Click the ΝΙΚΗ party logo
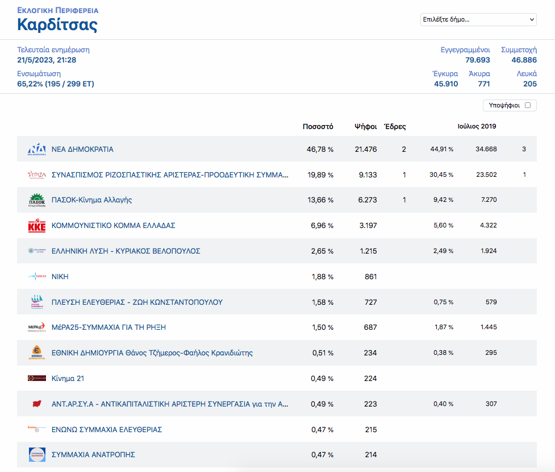This screenshot has height=472, width=555. (x=37, y=276)
